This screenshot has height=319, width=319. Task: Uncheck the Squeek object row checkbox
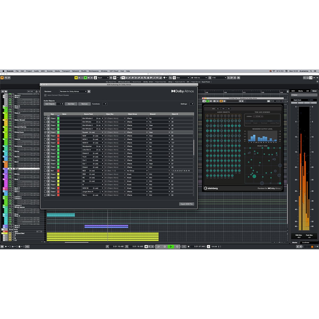tap(45, 132)
